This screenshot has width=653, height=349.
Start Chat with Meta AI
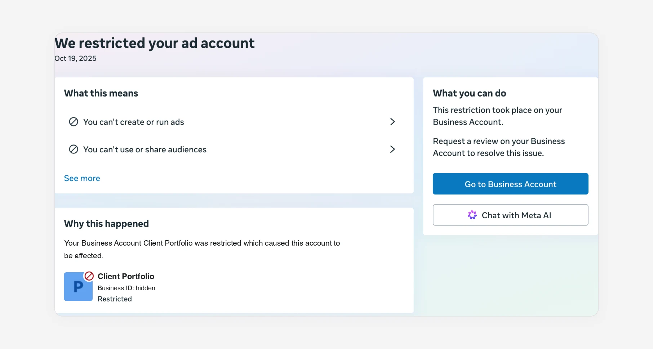click(510, 215)
